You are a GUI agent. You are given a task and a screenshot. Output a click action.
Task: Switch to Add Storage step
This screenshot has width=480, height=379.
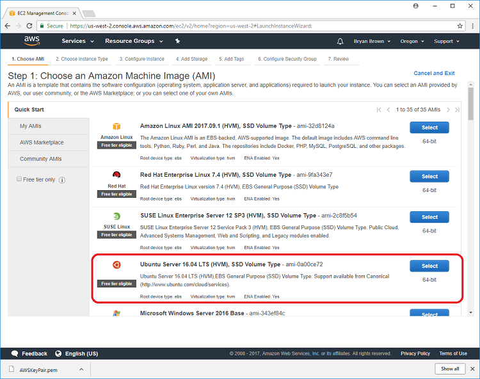click(191, 59)
